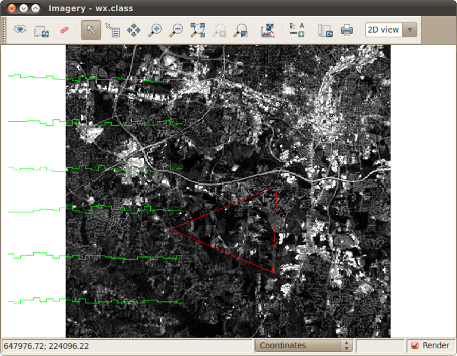This screenshot has width=457, height=356.
Task: Zoom to selected map extent icon
Action: click(x=198, y=30)
